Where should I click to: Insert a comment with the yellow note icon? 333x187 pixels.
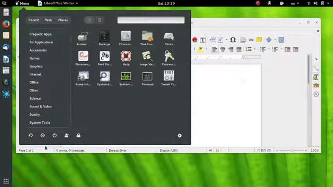click(259, 39)
